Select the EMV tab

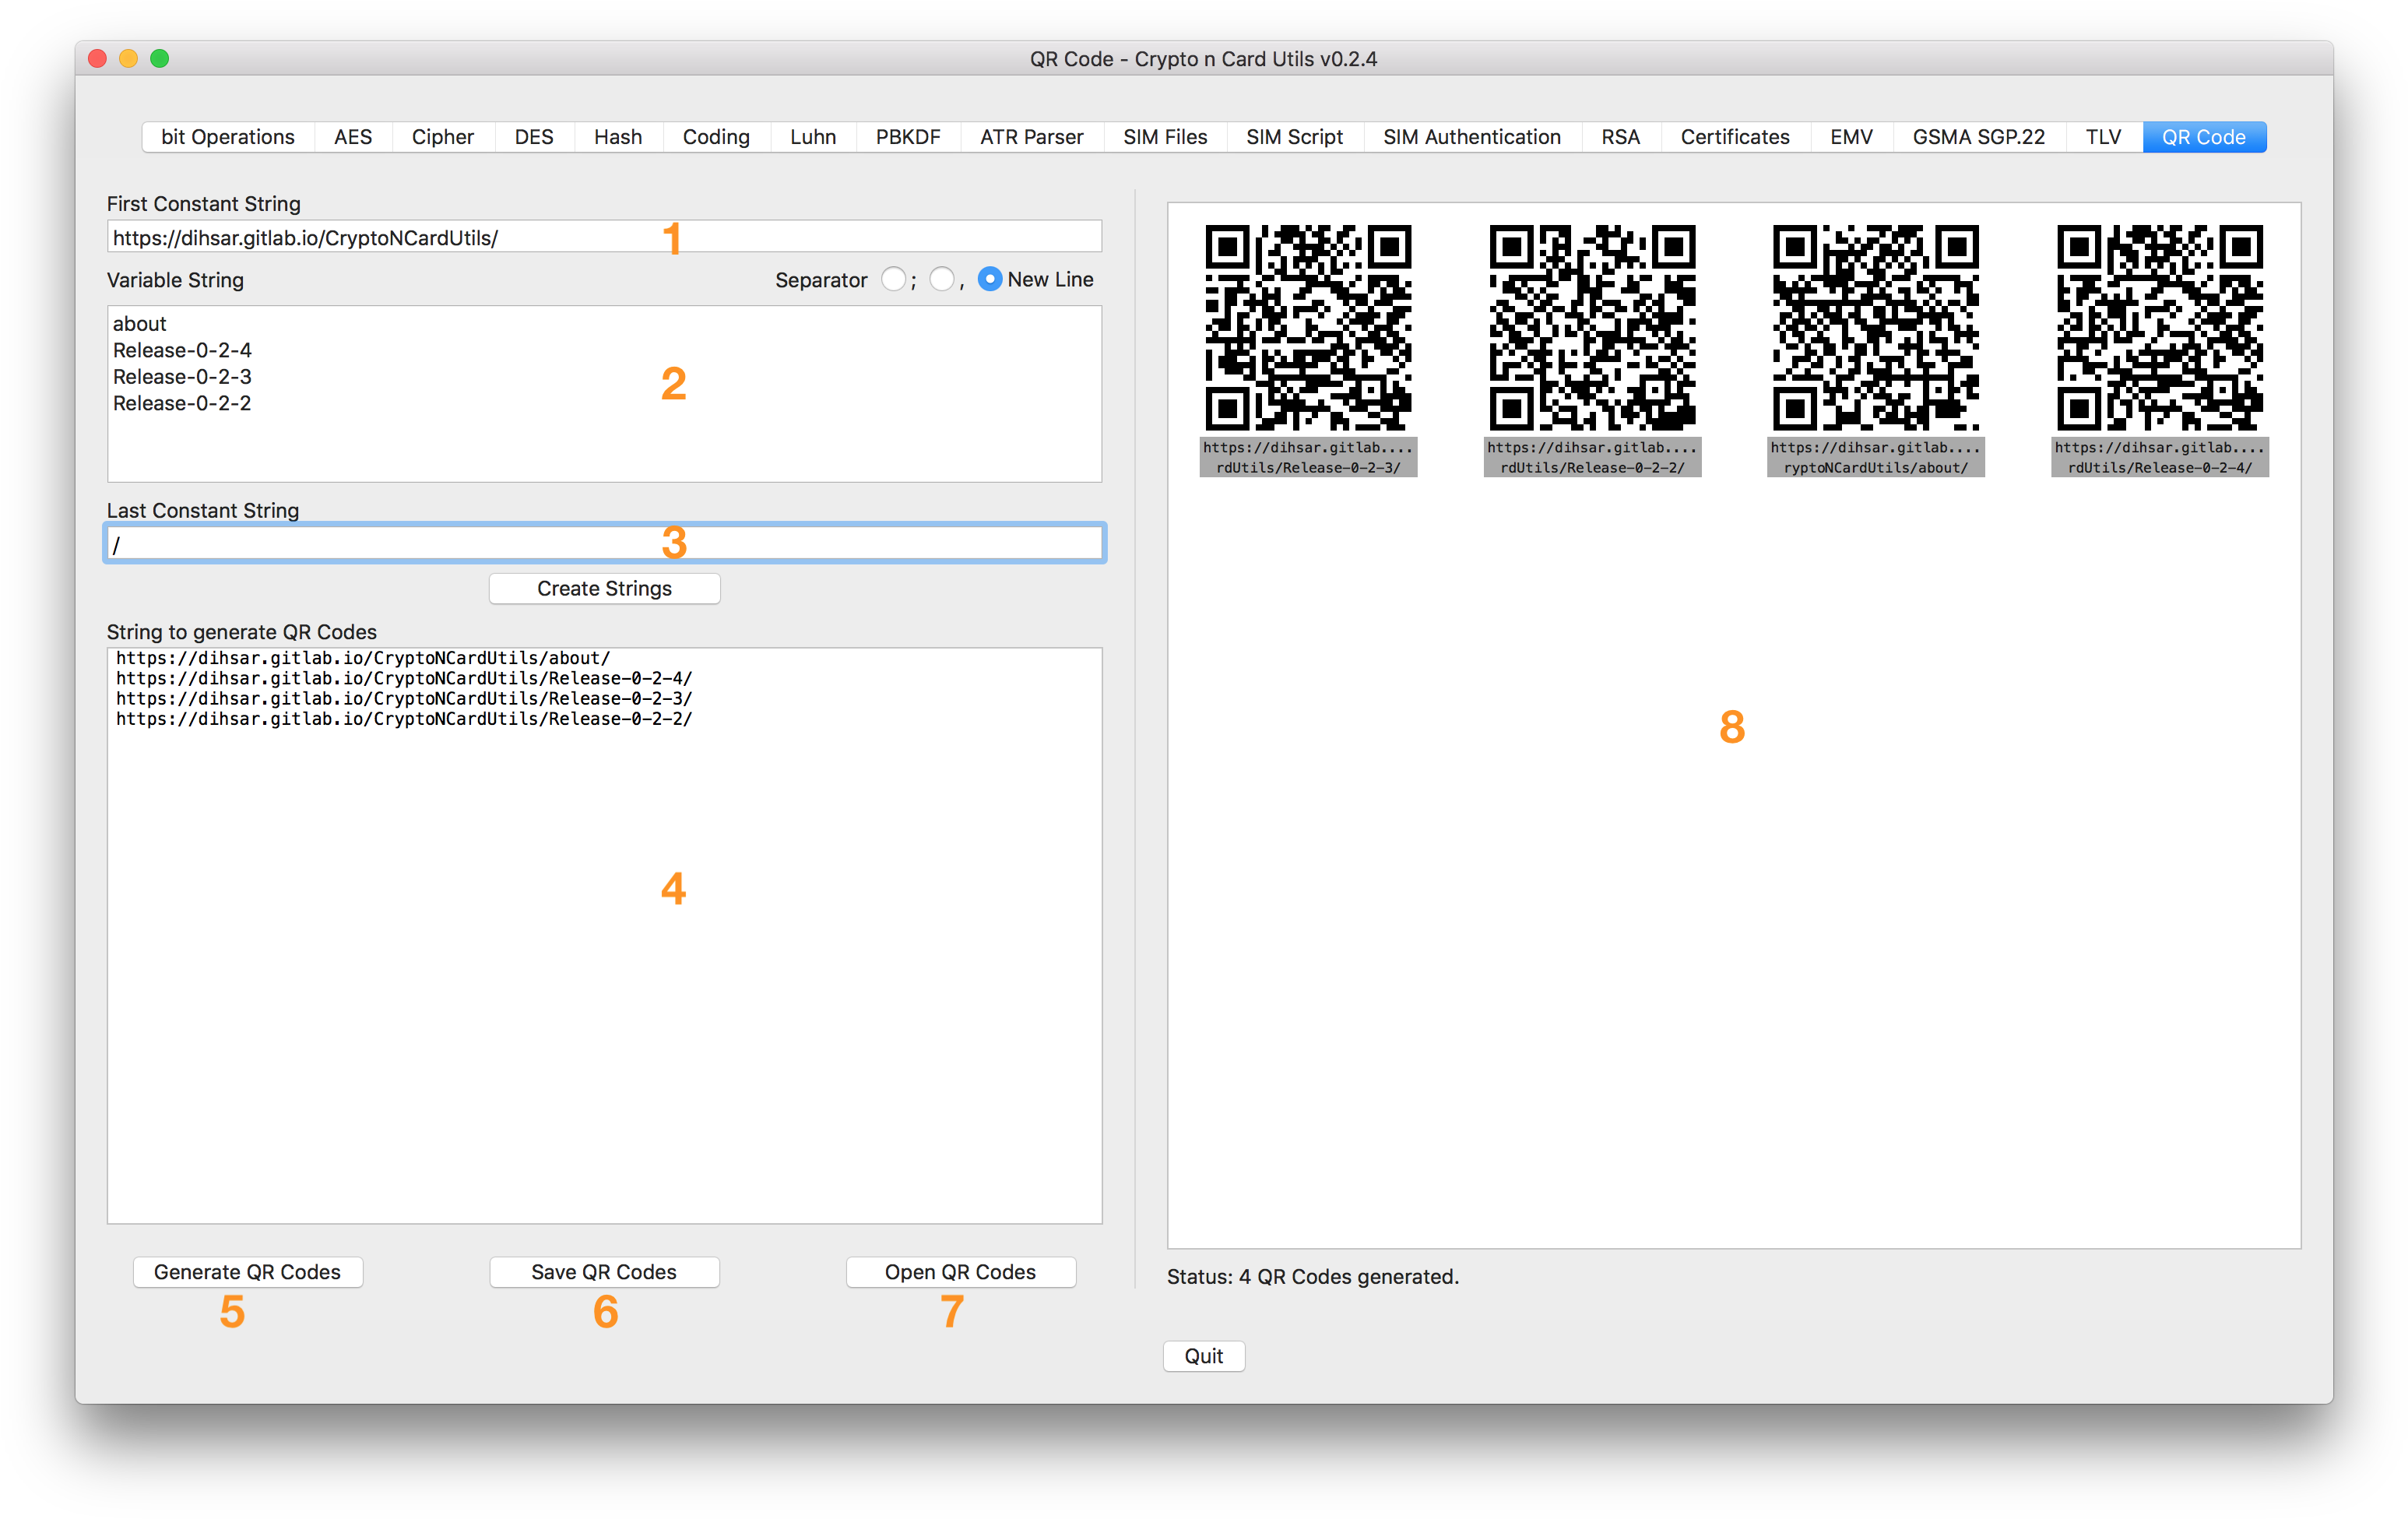(x=1851, y=137)
